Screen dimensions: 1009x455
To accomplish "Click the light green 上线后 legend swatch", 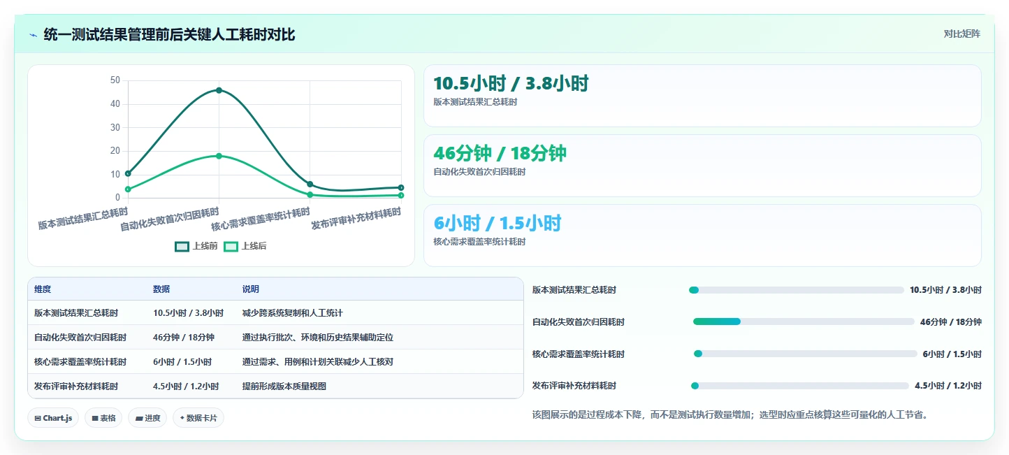I will pyautogui.click(x=231, y=246).
